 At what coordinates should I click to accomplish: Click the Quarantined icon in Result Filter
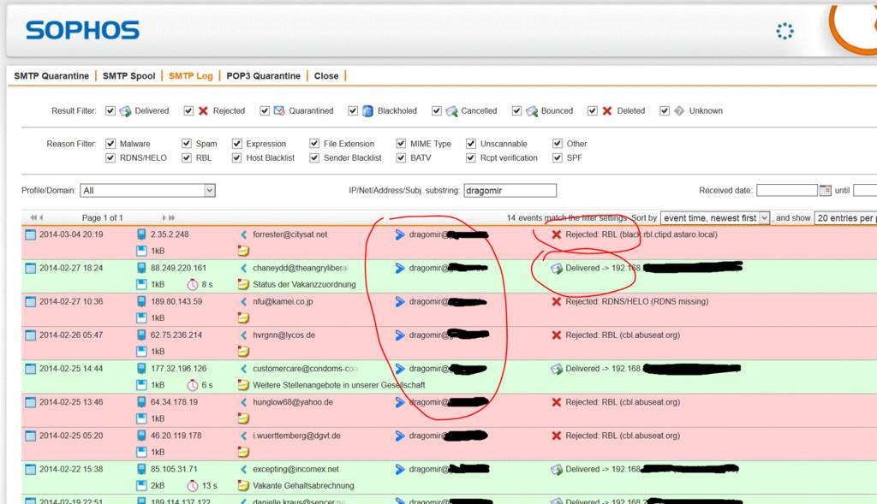click(279, 110)
